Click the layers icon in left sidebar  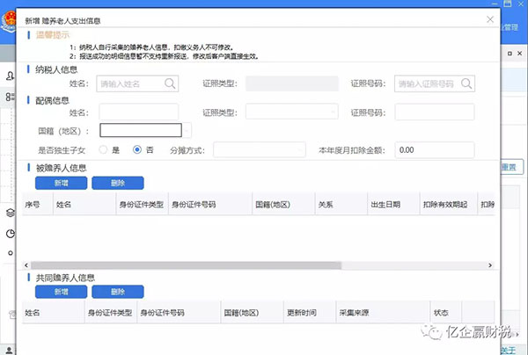tap(11, 213)
